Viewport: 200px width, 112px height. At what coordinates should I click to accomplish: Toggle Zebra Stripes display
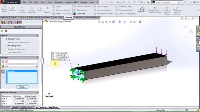coord(81,10)
